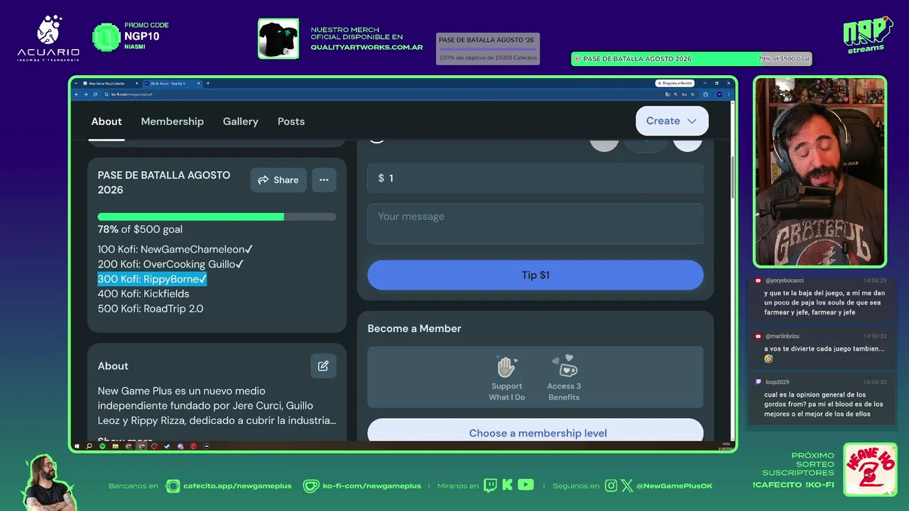Switch to the Membership tab

point(173,121)
